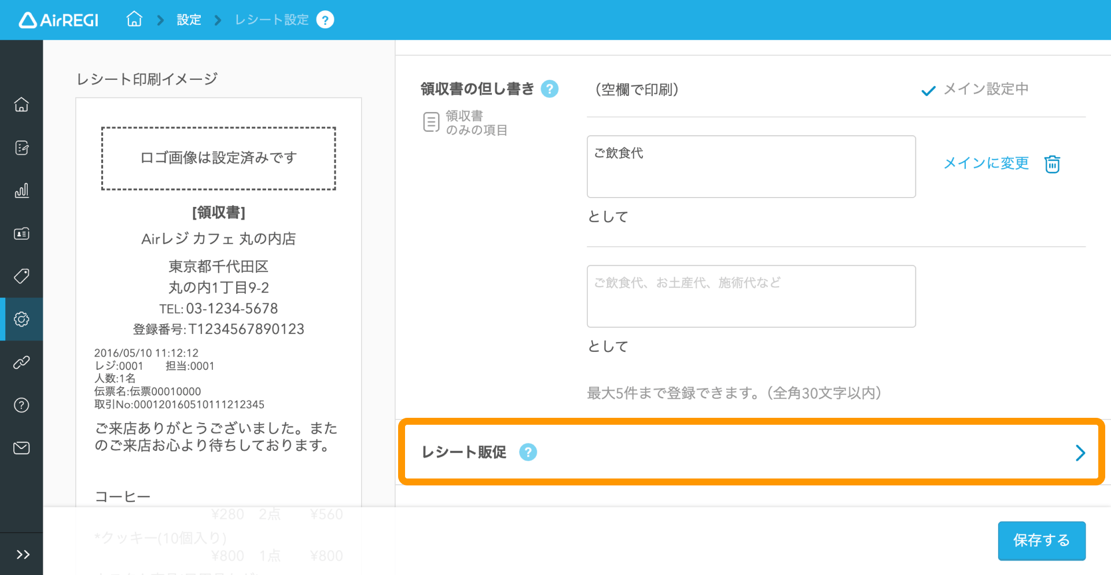Click the store name Airレジ カフェ 丸の内店
1111x575 pixels.
click(219, 239)
